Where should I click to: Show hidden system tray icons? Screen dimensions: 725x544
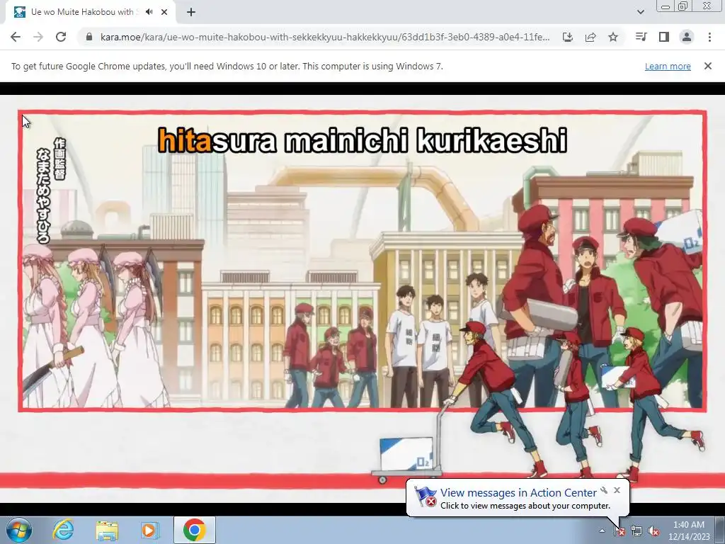602,531
